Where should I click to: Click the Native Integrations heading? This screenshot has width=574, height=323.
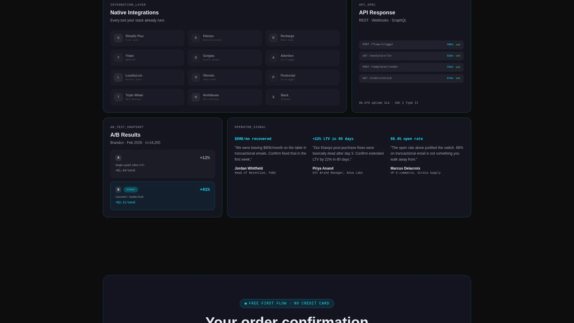(135, 13)
